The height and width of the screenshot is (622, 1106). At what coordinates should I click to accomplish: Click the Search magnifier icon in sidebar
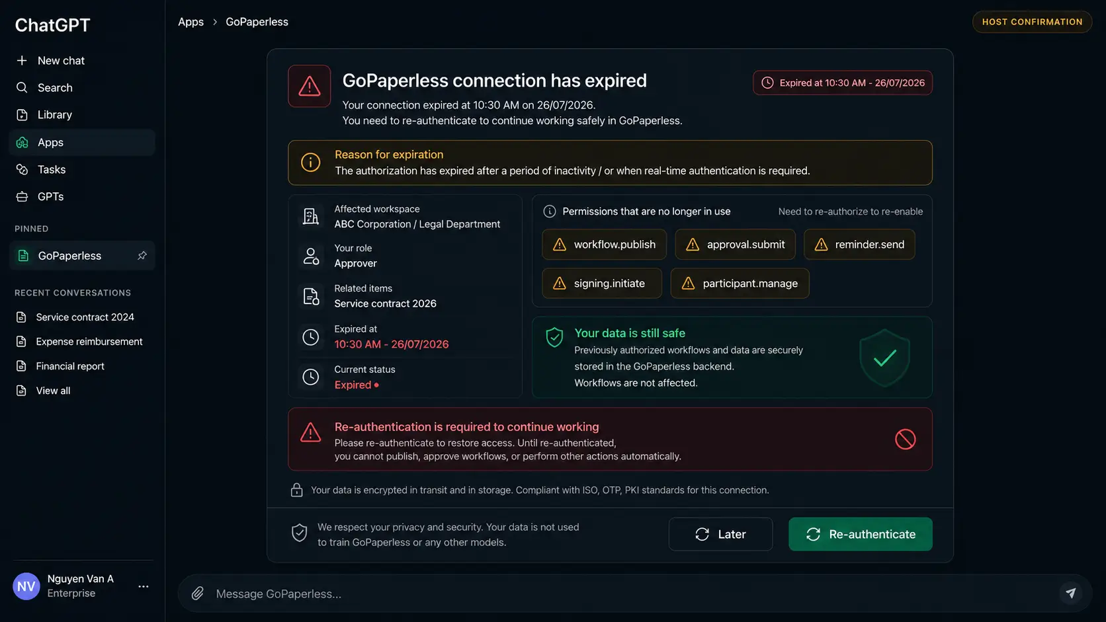click(x=22, y=87)
